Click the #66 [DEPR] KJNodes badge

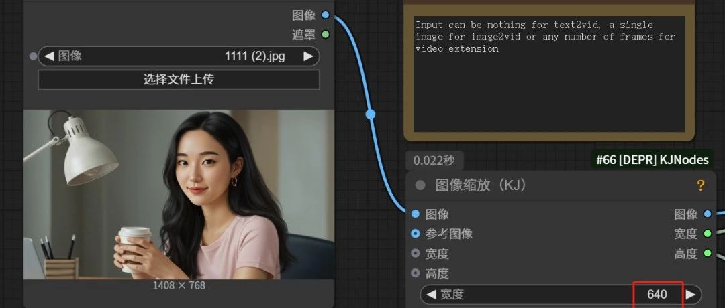(652, 160)
